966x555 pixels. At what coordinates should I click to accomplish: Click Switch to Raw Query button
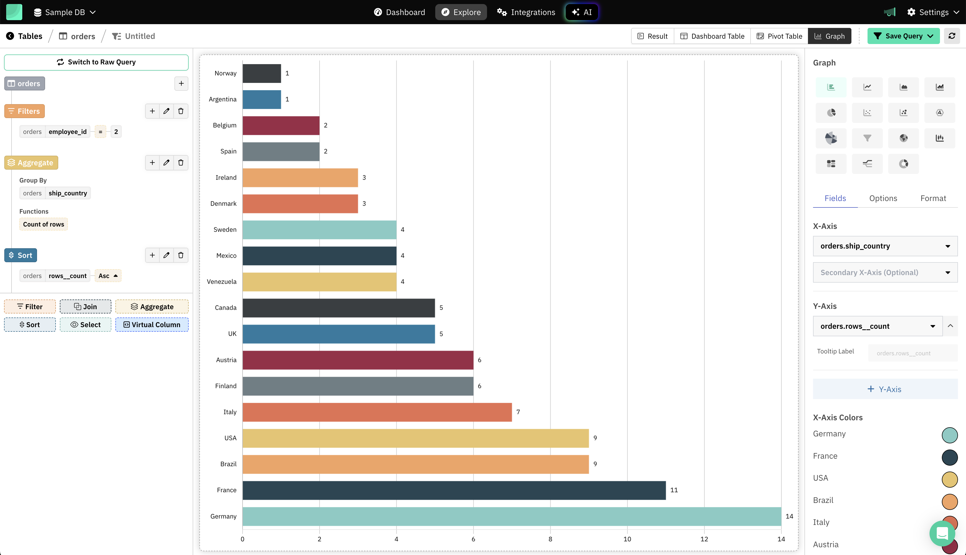96,62
